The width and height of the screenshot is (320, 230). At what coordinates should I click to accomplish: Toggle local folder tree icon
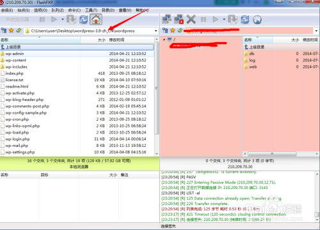[4, 31]
